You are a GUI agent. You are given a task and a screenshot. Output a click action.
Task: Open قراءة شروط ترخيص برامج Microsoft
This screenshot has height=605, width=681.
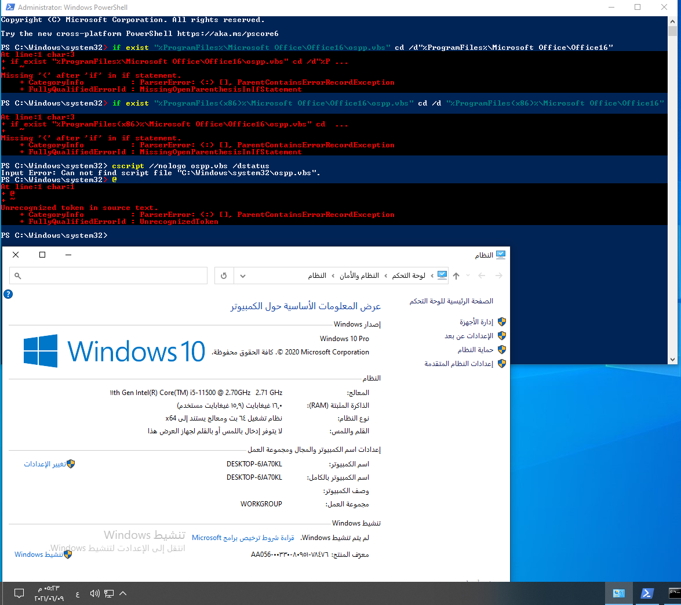click(x=243, y=538)
